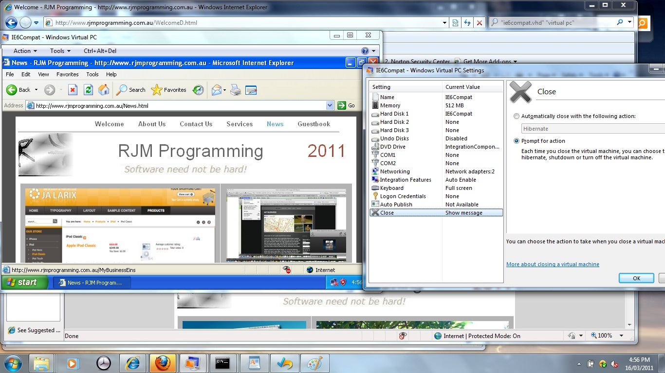The image size is (665, 373).
Task: Open Help menu in IE6
Action: [111, 74]
